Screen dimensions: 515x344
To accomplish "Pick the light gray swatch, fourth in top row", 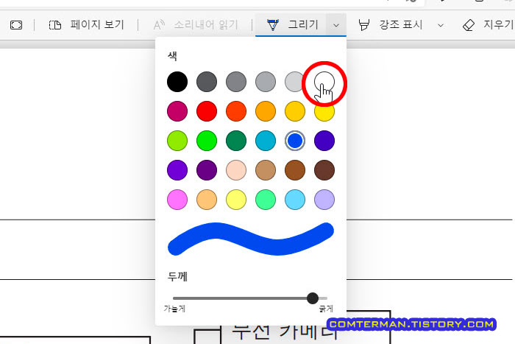I will coord(266,82).
